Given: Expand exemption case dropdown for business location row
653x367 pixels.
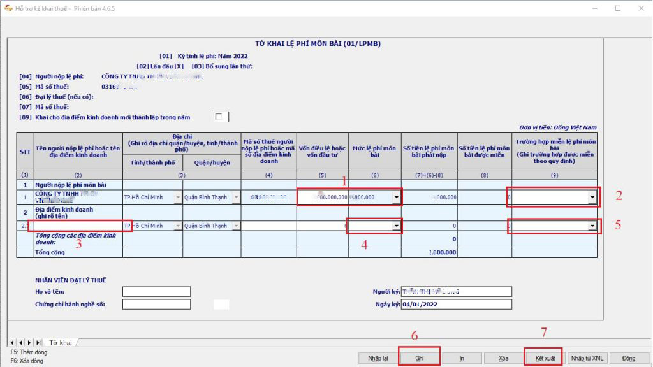Looking at the screenshot, I should [593, 226].
